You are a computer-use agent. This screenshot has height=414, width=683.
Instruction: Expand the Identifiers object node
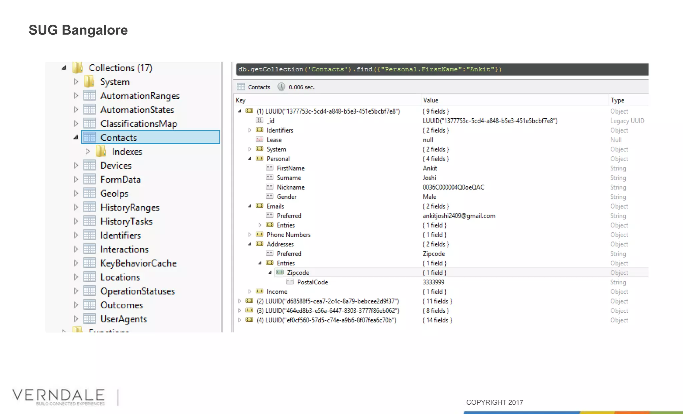click(x=250, y=130)
